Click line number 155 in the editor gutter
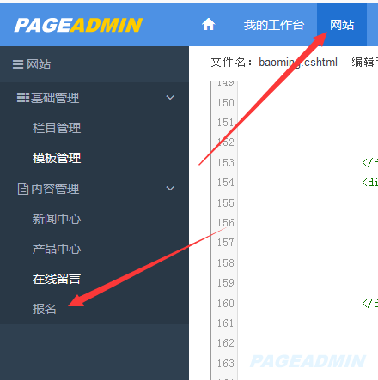 pos(226,203)
